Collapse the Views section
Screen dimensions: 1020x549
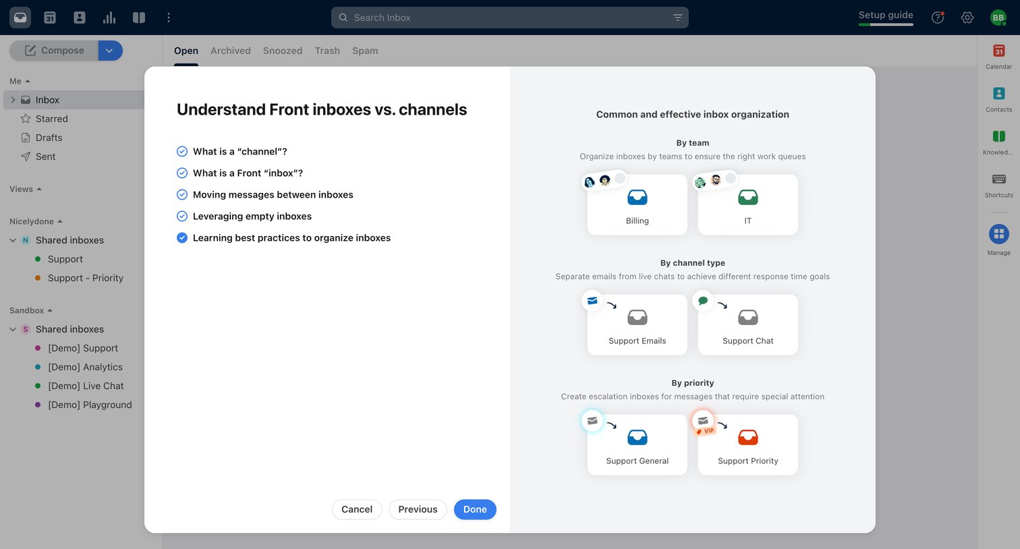[x=26, y=189]
